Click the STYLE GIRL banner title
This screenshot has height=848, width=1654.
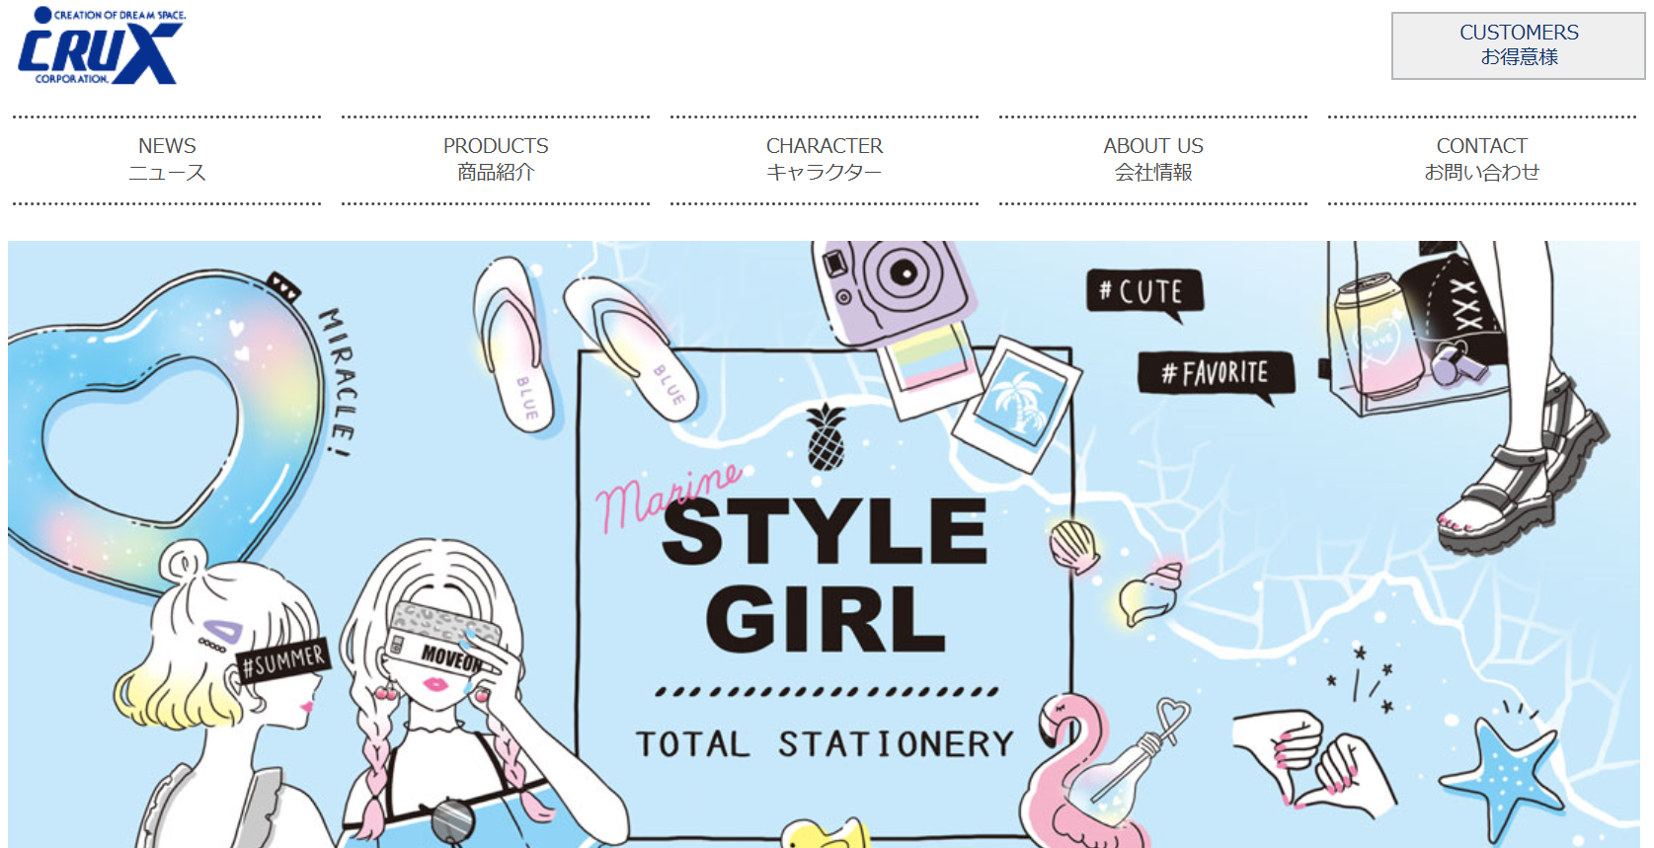[826, 575]
